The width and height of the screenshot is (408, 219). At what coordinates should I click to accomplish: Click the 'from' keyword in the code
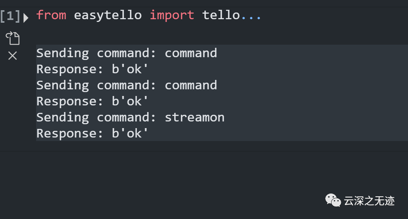click(51, 15)
